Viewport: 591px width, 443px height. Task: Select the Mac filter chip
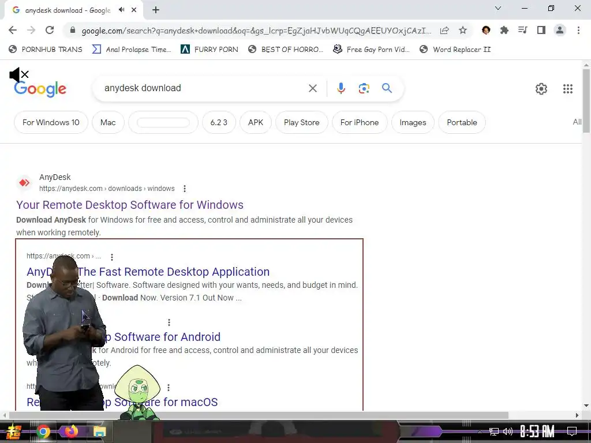[x=108, y=122]
